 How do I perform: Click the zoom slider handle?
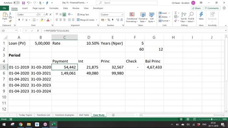[212, 119]
